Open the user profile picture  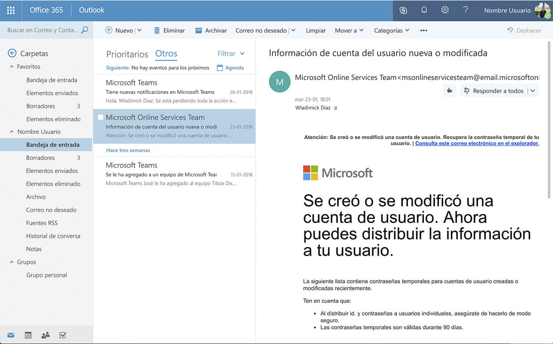pyautogui.click(x=543, y=10)
